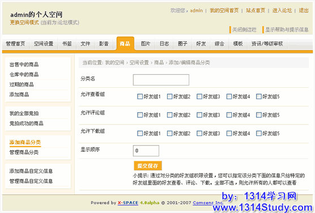The image size is (315, 213).
Task: Open the 日志 tab
Action: (x=164, y=44)
